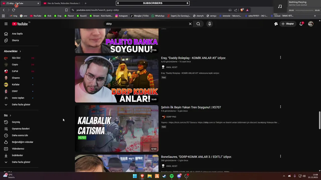Go to the YouTube logo home
Screen dimensions: 321x180
tap(20, 24)
